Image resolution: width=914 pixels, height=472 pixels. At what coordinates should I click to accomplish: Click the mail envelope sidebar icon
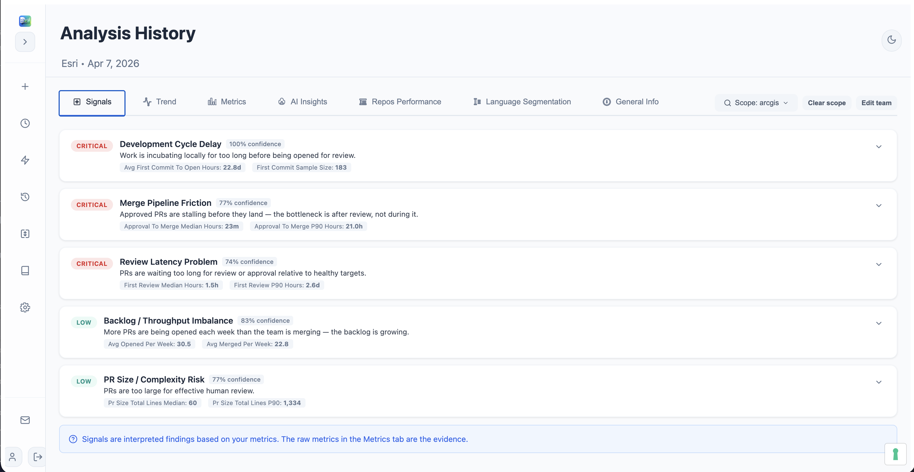pos(25,420)
